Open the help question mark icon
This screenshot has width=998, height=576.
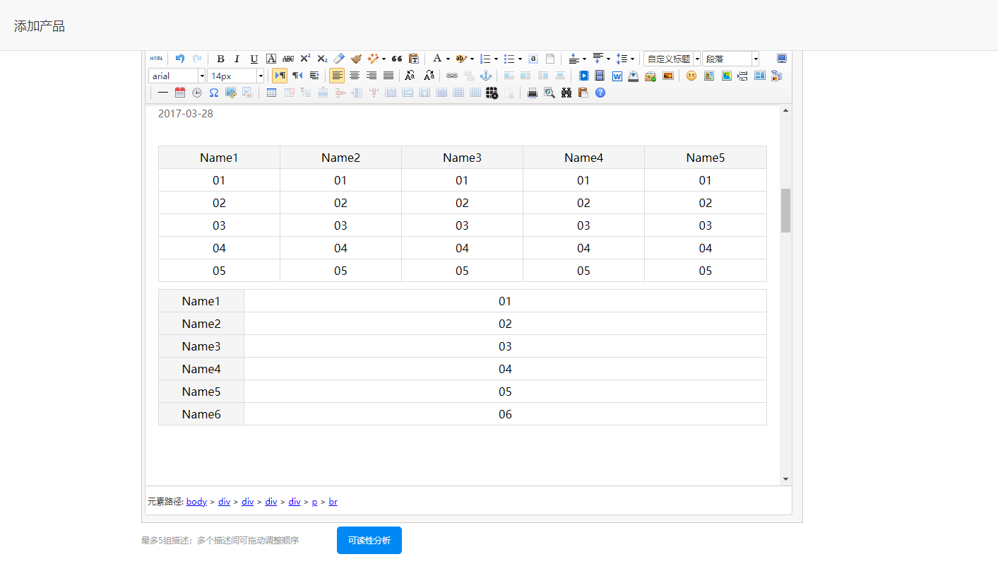coord(600,93)
